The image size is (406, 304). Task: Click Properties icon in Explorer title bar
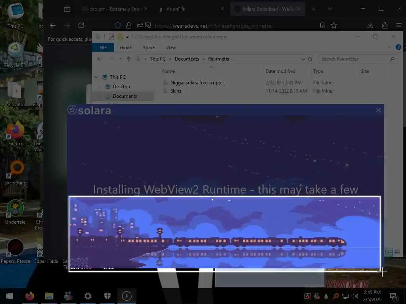111,37
